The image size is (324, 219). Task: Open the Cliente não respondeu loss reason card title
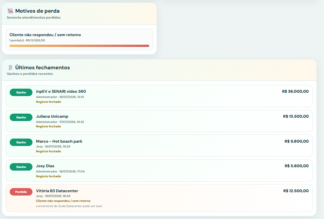coord(45,35)
